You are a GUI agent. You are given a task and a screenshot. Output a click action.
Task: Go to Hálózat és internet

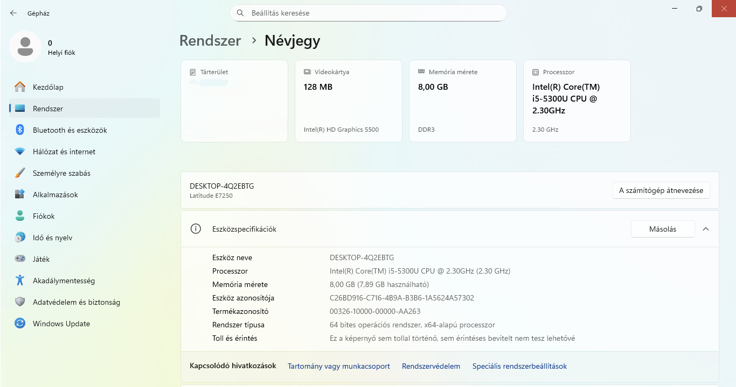coord(85,152)
